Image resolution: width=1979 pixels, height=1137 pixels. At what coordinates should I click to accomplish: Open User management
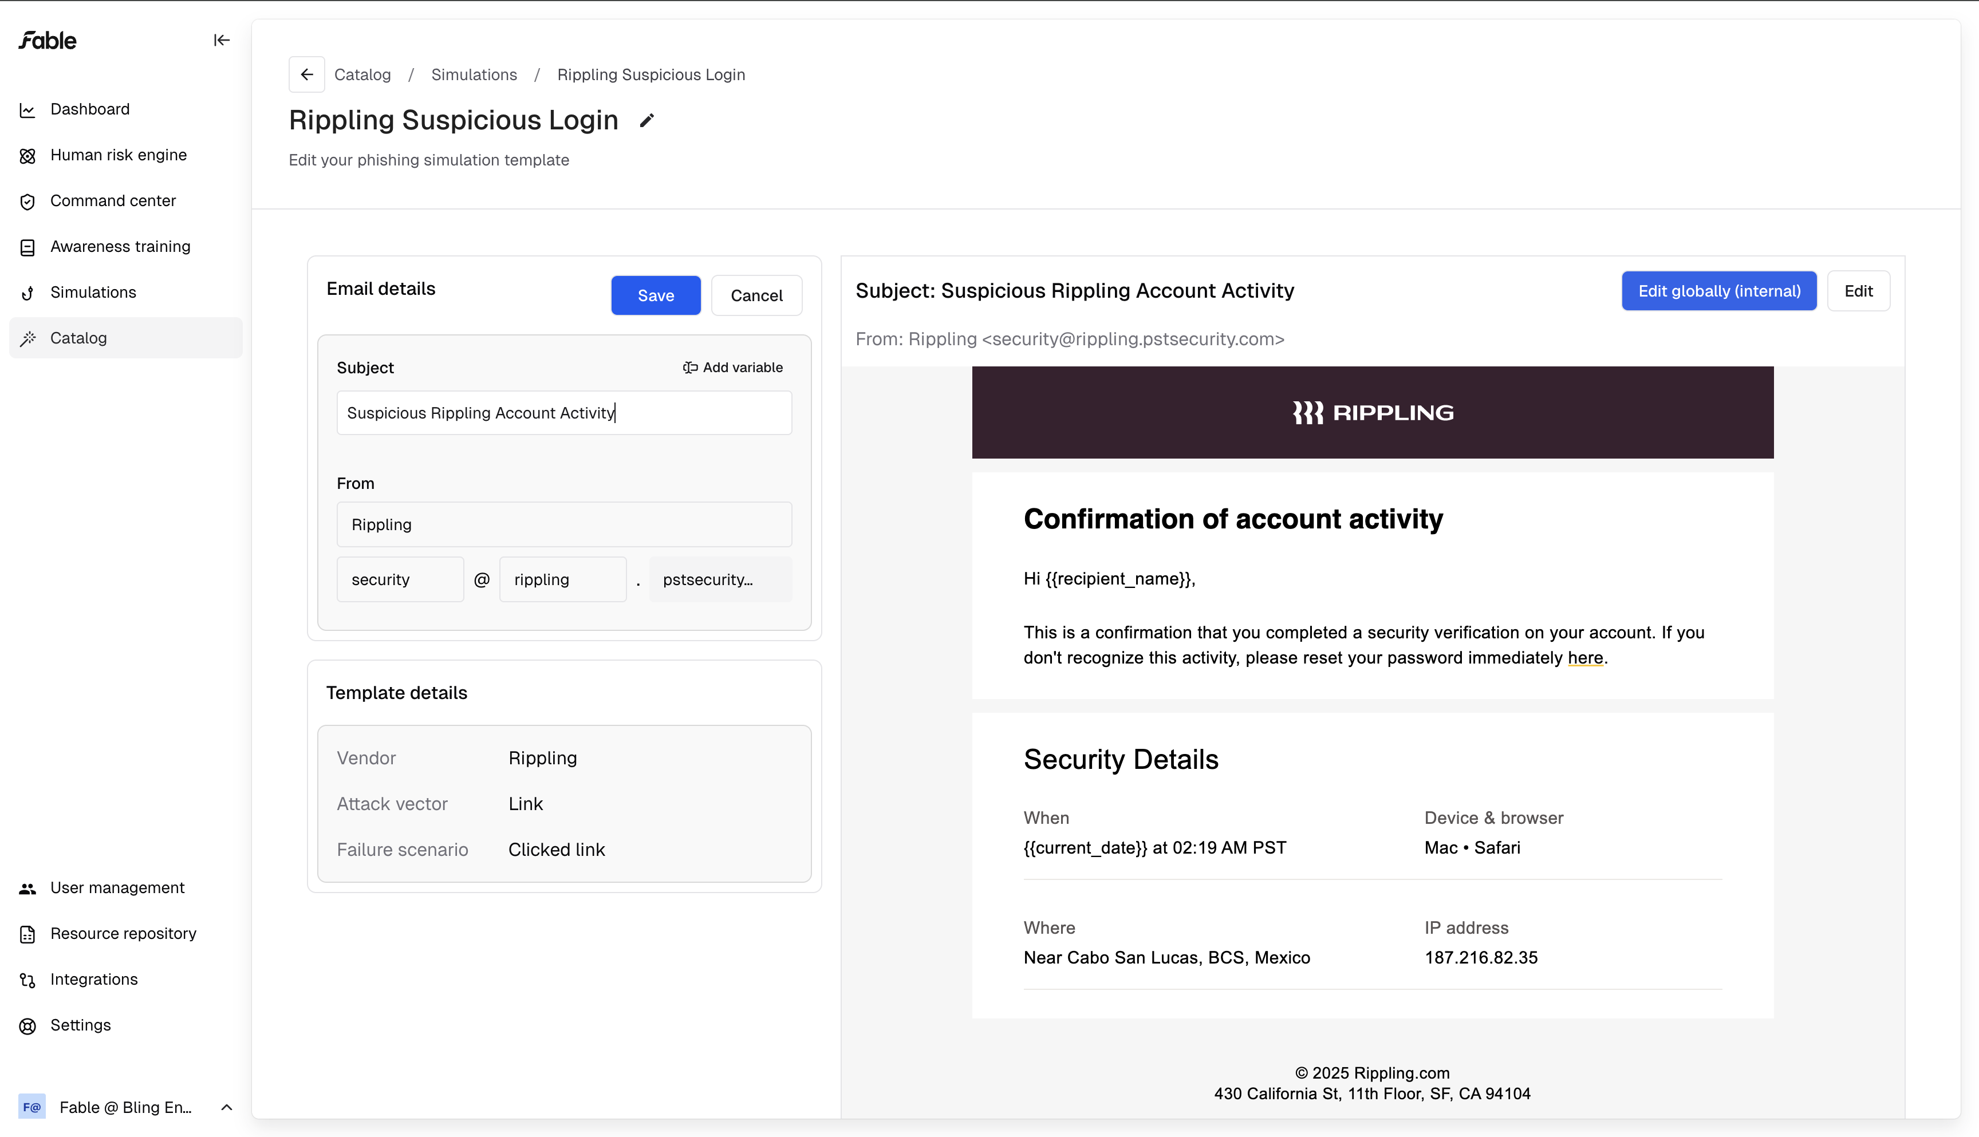point(126,887)
